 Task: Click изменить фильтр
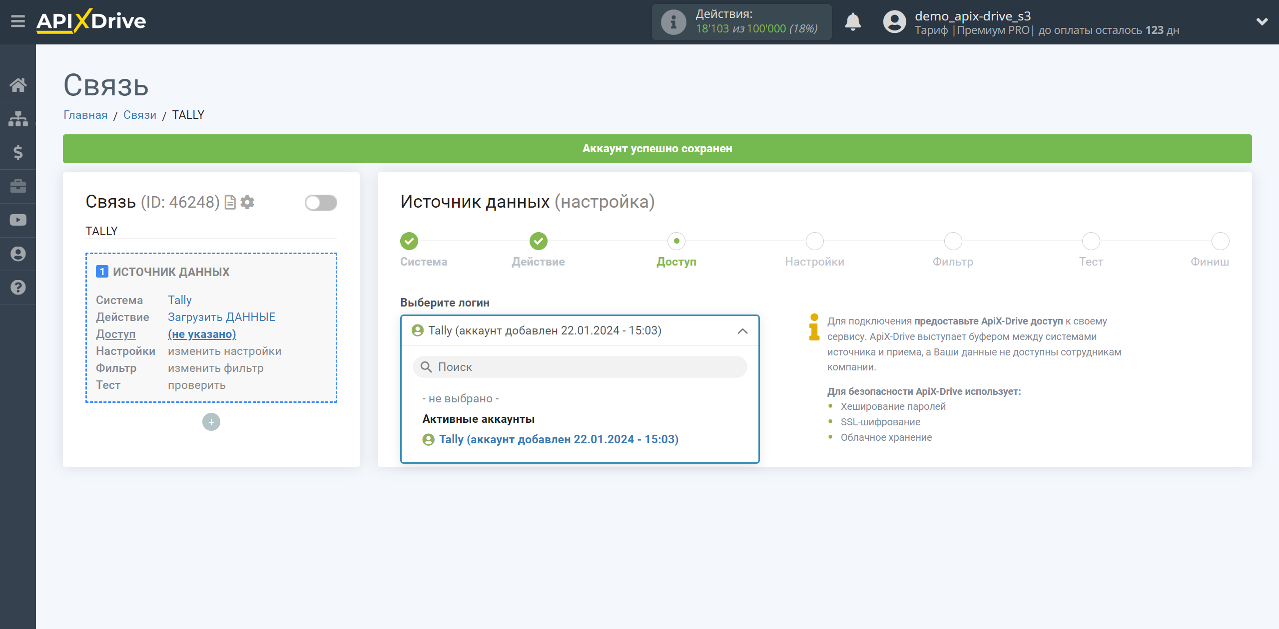click(x=216, y=368)
